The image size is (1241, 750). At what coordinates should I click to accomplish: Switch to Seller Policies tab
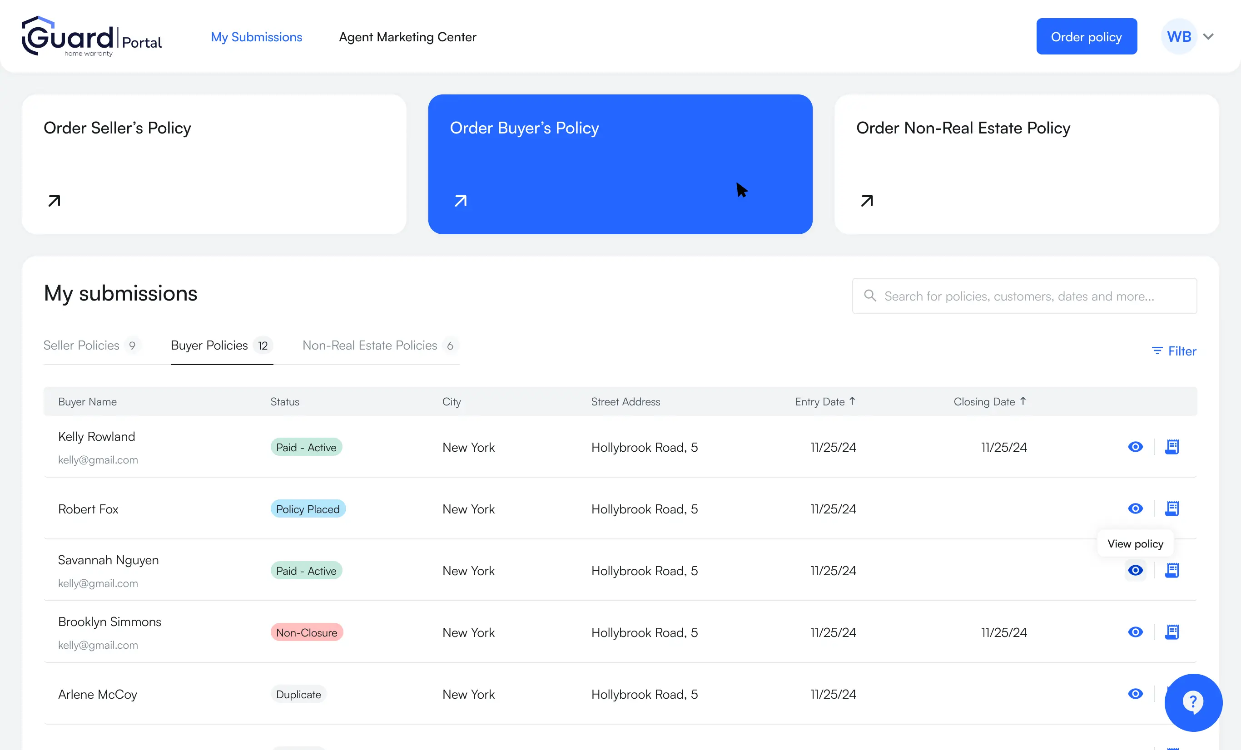click(x=82, y=345)
